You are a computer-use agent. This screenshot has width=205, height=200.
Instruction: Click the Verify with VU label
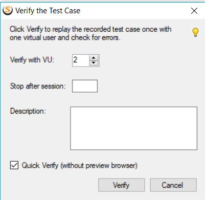32,60
